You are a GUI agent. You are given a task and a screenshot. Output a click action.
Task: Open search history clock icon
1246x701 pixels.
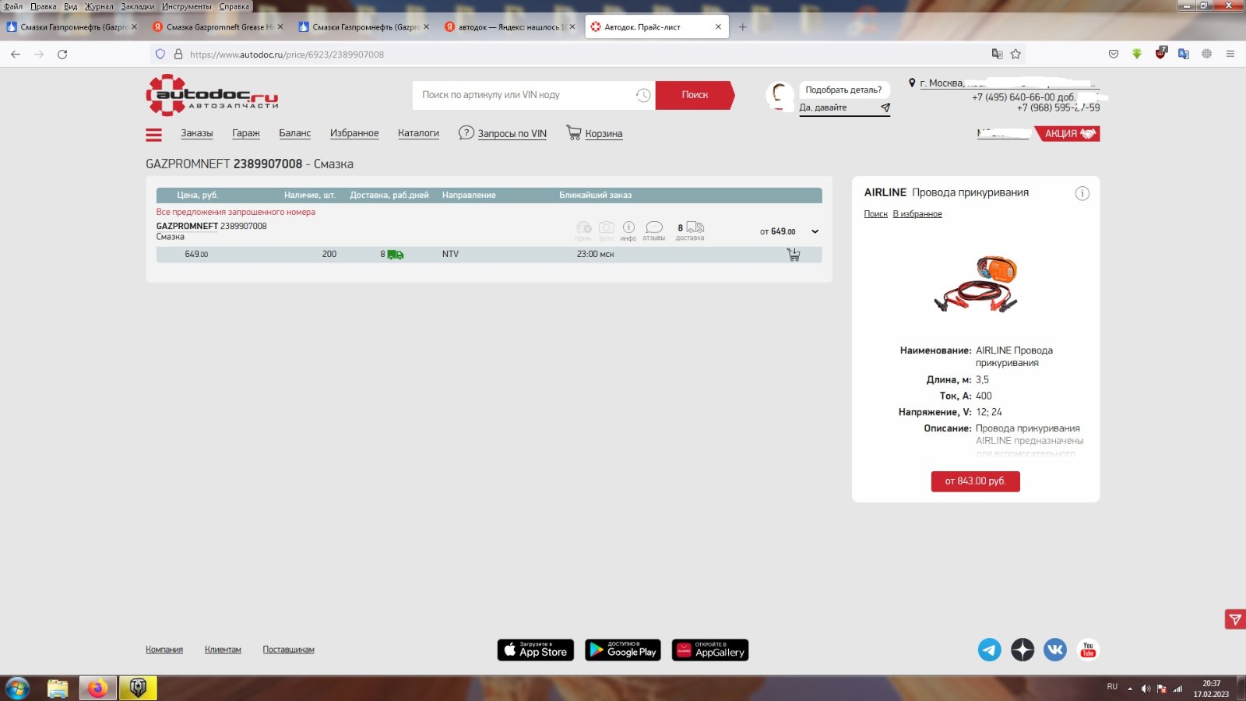coord(643,95)
